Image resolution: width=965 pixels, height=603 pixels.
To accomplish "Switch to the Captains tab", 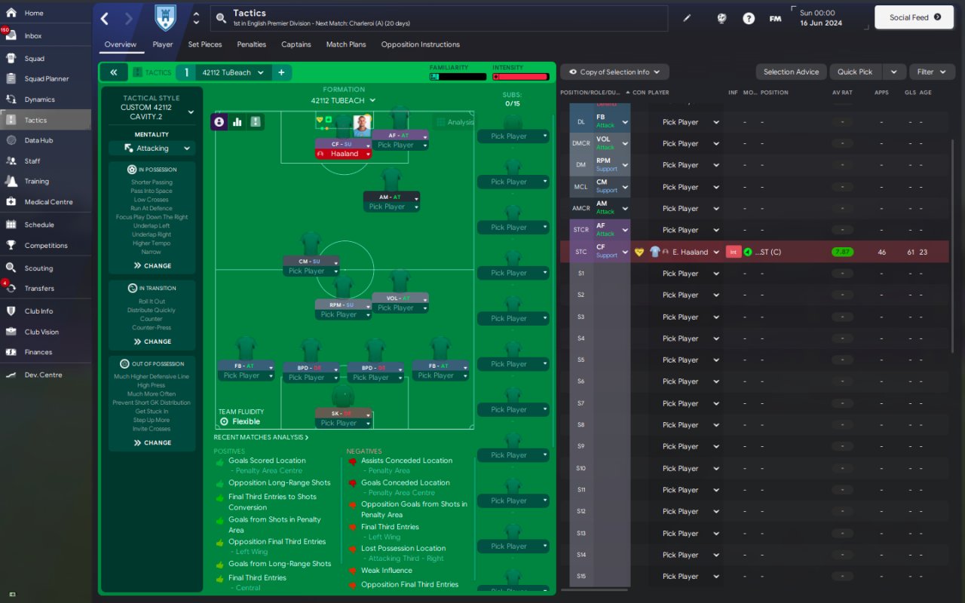I will coord(296,44).
